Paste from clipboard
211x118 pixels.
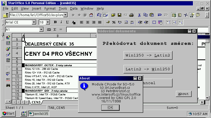click(x=152, y=15)
